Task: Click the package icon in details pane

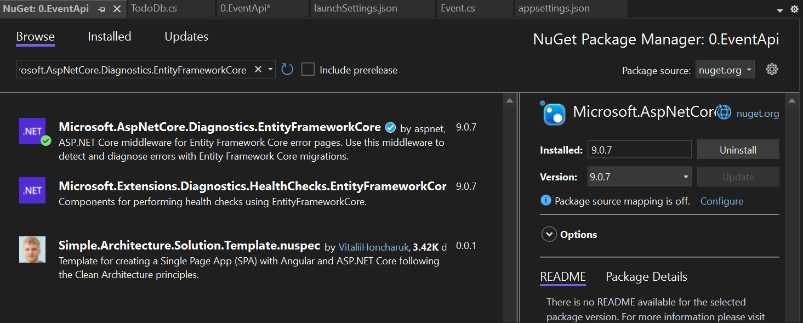Action: (554, 114)
